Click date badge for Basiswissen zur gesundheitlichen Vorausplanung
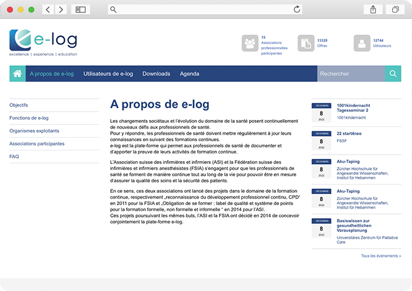 click(321, 228)
